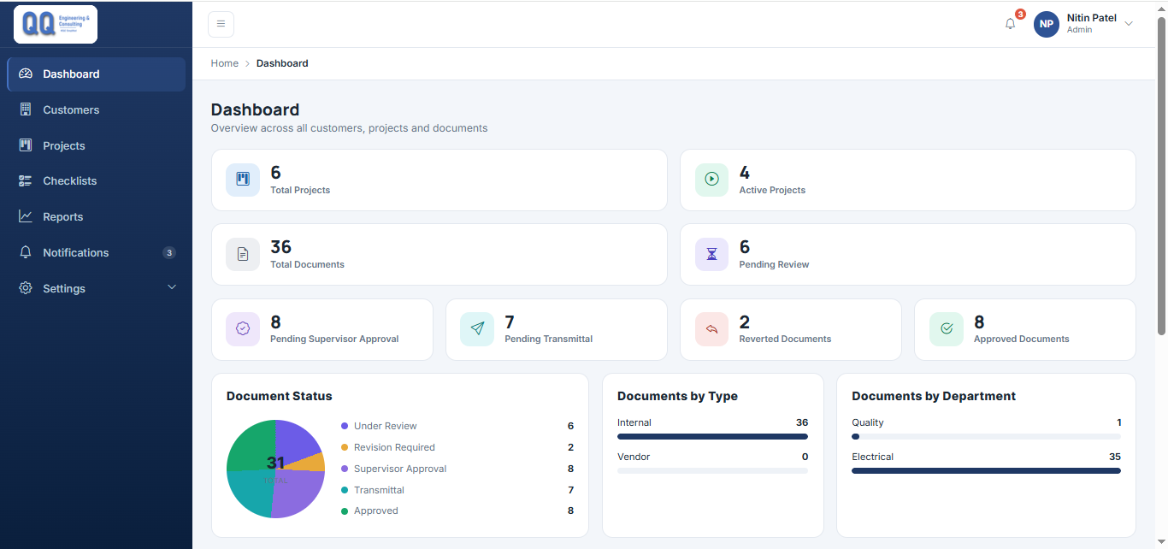Screen dimensions: 1168x549
Task: Click the Vendor documents progress bar
Action: pos(712,470)
